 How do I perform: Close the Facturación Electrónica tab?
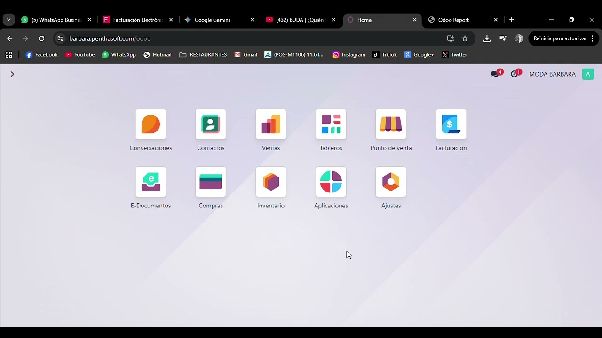pos(171,20)
